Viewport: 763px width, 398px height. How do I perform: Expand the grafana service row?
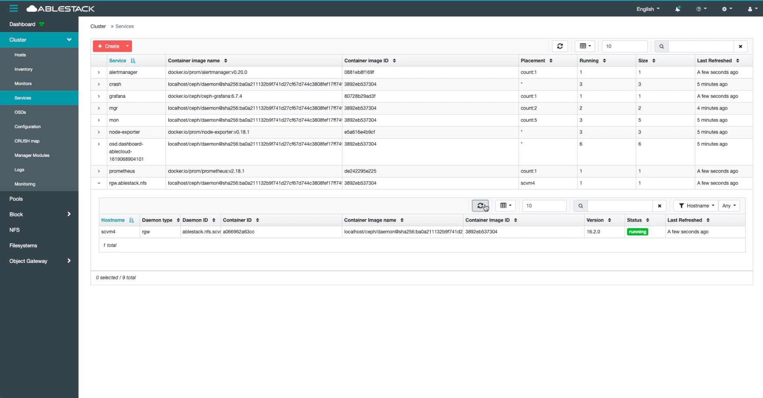pyautogui.click(x=99, y=96)
